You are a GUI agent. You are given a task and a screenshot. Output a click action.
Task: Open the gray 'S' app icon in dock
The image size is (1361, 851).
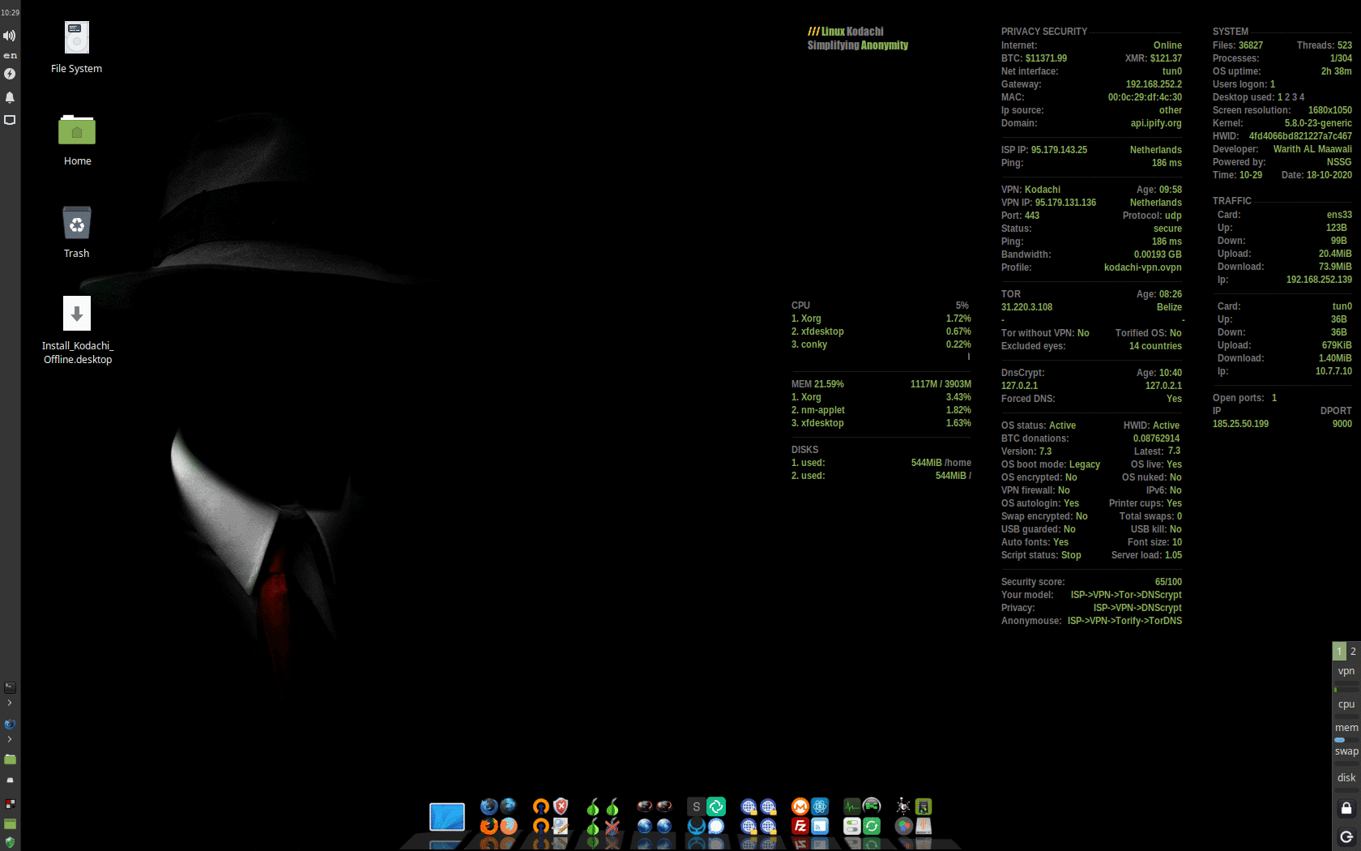(x=696, y=806)
